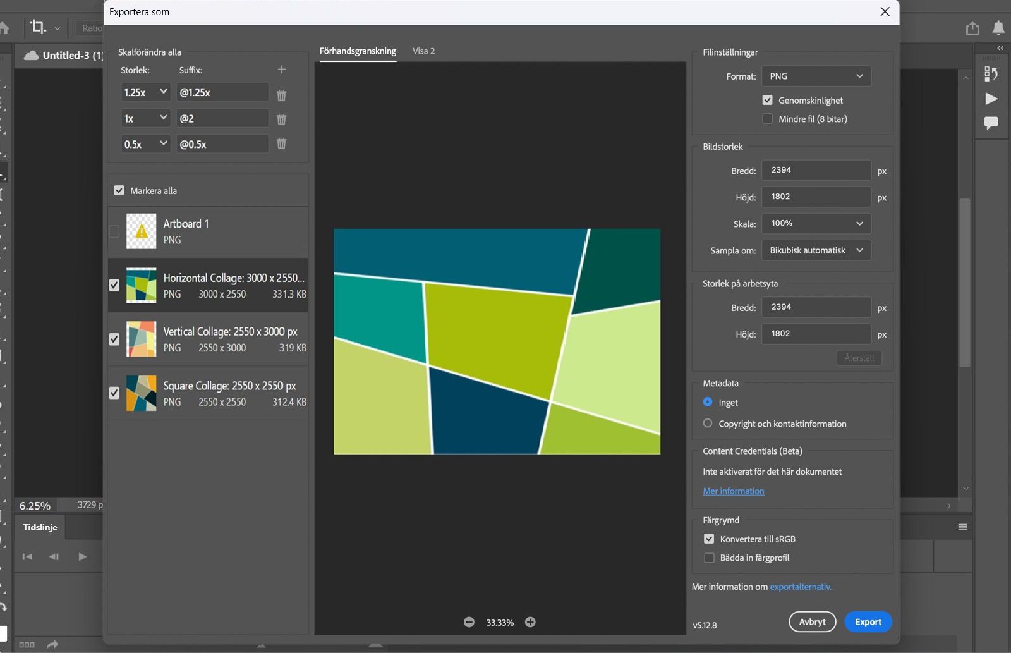Zoom out preview with the minus icon

click(x=469, y=622)
